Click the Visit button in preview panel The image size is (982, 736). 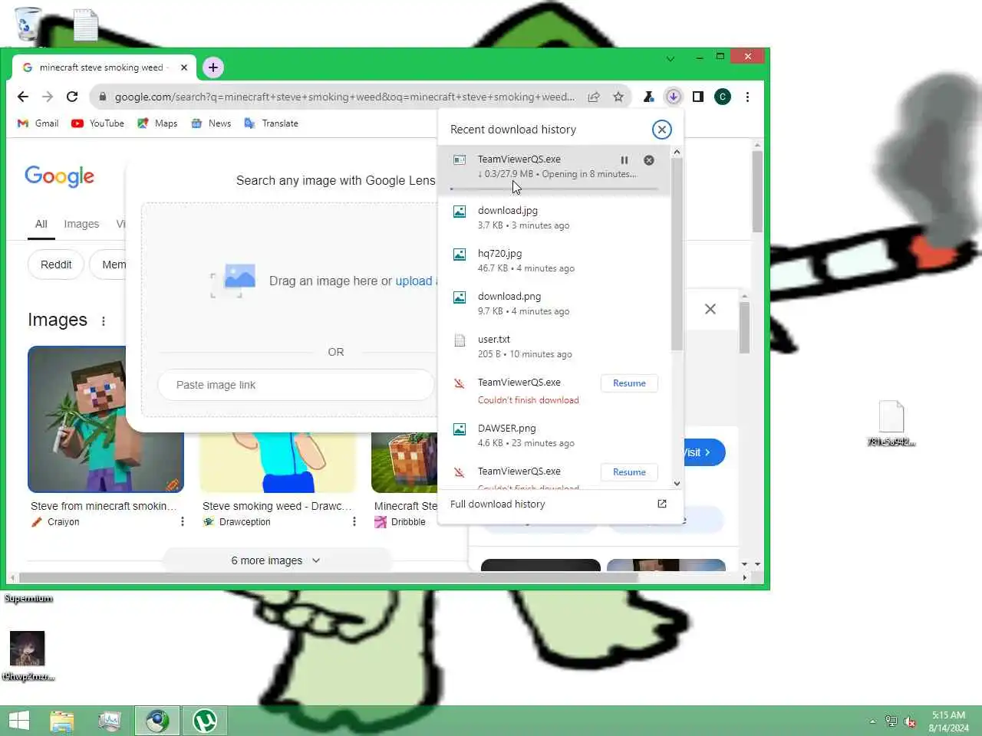704,452
